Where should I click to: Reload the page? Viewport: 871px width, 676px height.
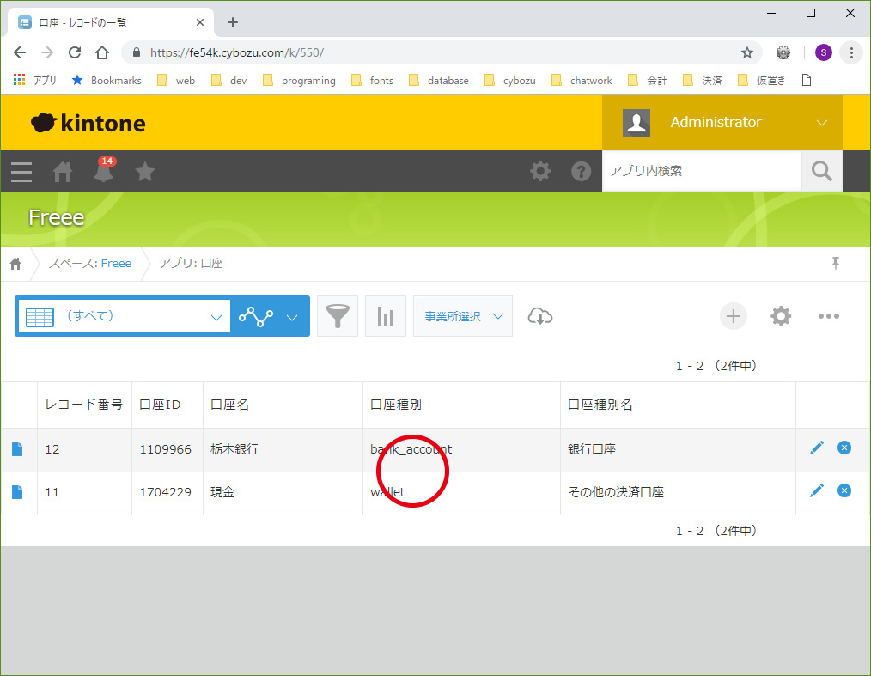[x=75, y=52]
